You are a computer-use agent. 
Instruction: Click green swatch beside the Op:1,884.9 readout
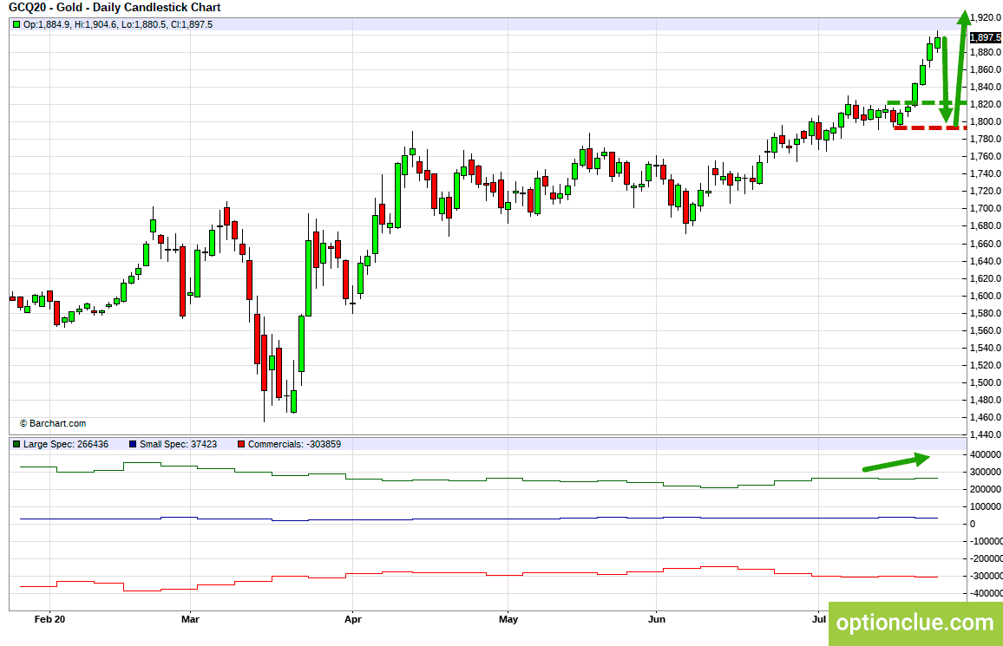16,24
